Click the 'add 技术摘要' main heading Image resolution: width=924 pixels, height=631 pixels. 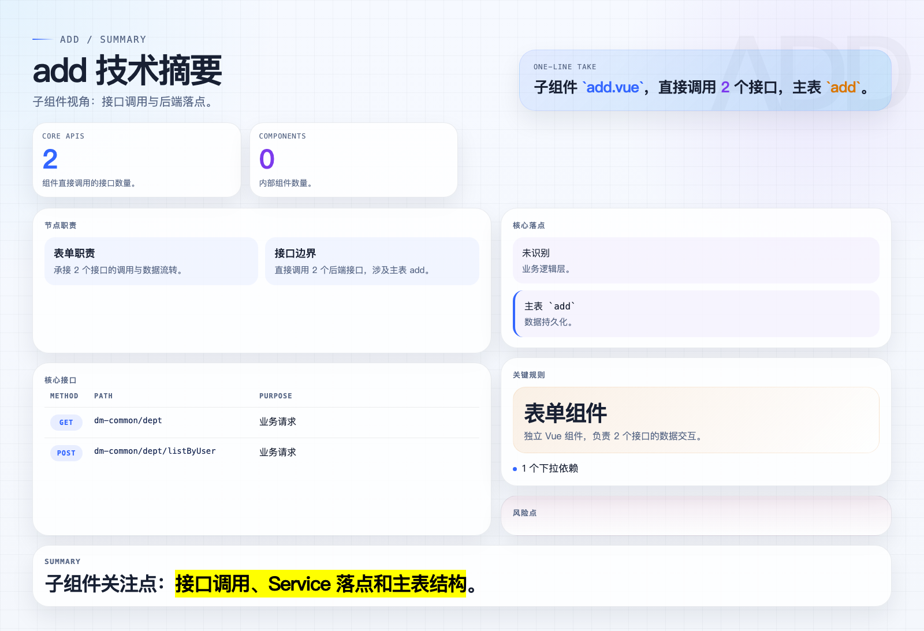coord(127,70)
